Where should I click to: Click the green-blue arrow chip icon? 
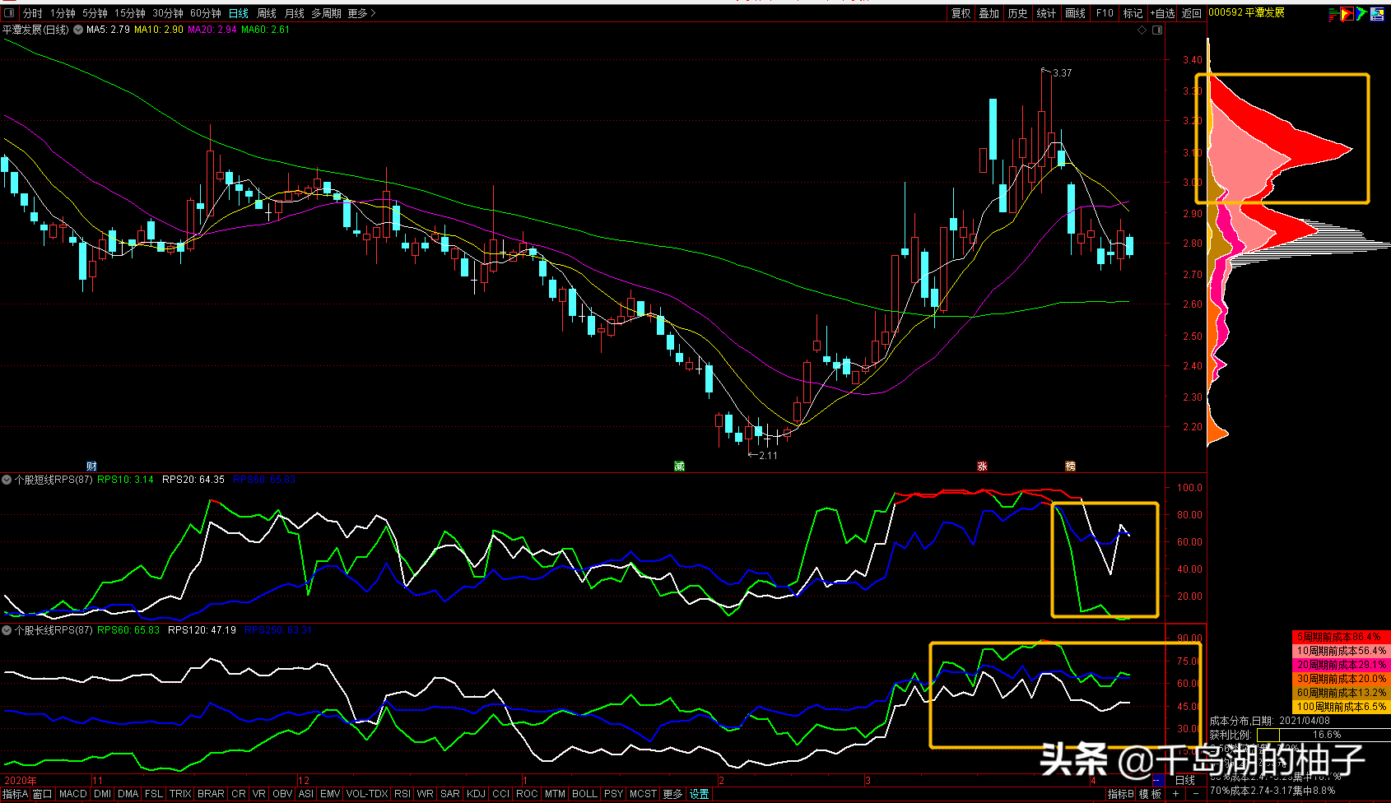pos(1361,13)
